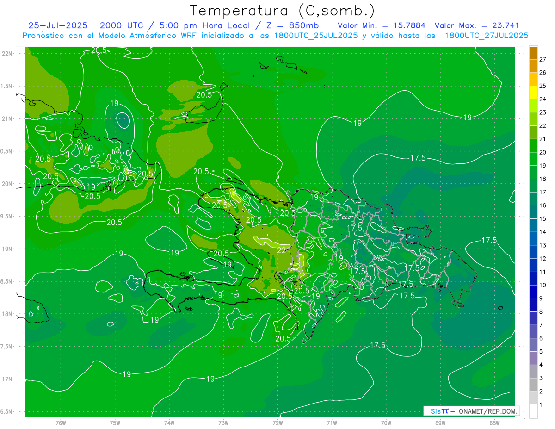This screenshot has height=429, width=555.
Task: Click latitude axis label "6.5N"
Action: (x=7, y=411)
